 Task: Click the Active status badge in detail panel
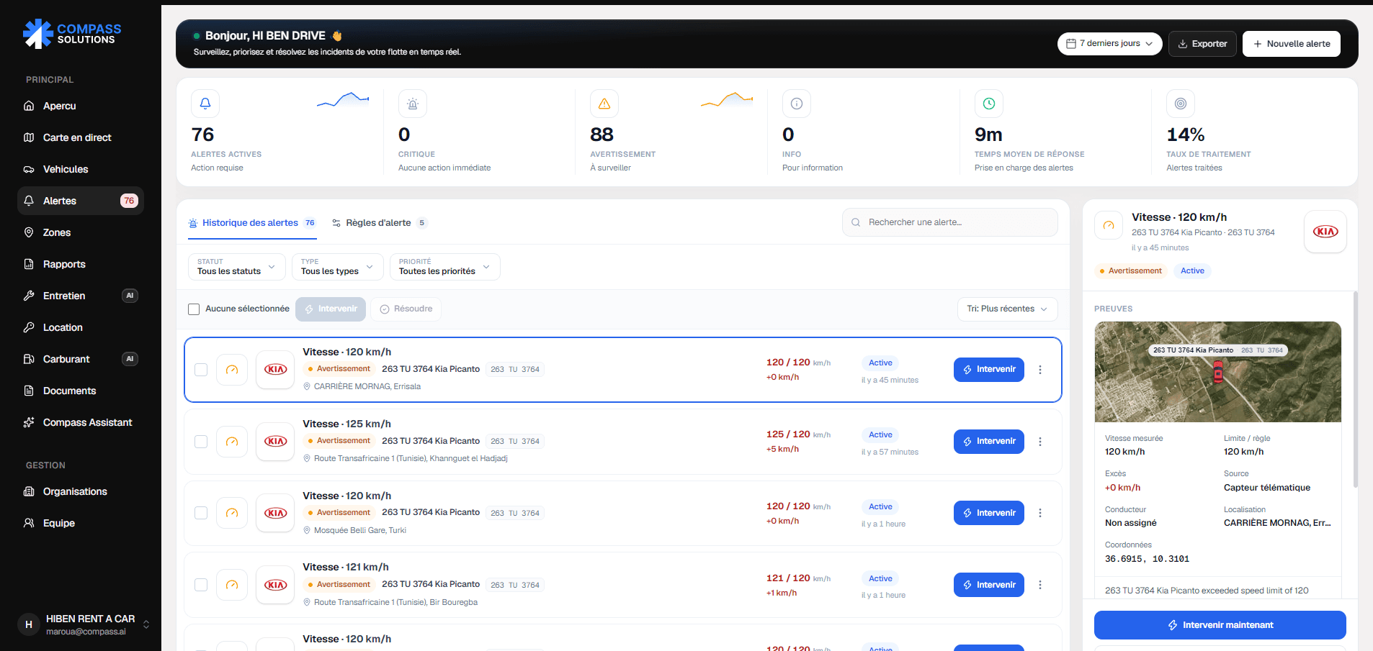point(1192,271)
